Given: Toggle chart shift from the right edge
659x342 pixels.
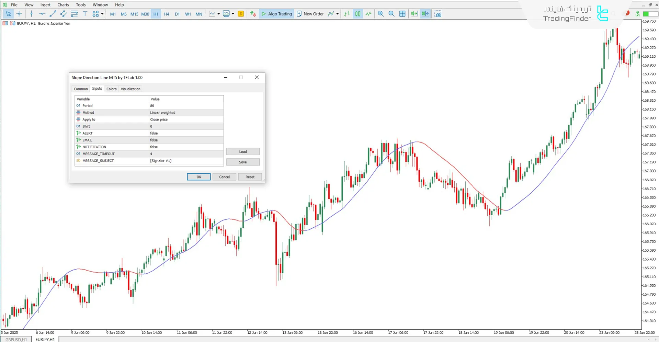Looking at the screenshot, I should (x=425, y=14).
